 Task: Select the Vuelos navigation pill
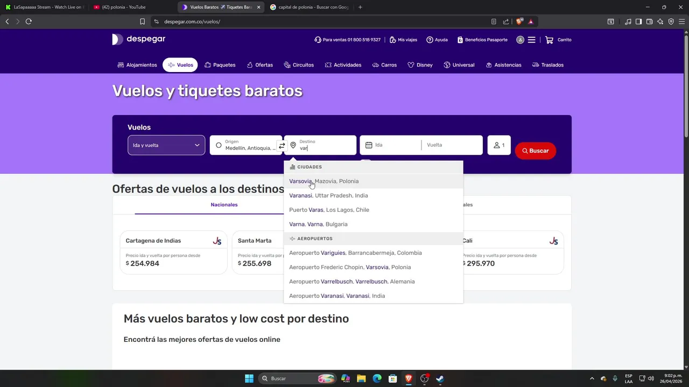pyautogui.click(x=180, y=65)
